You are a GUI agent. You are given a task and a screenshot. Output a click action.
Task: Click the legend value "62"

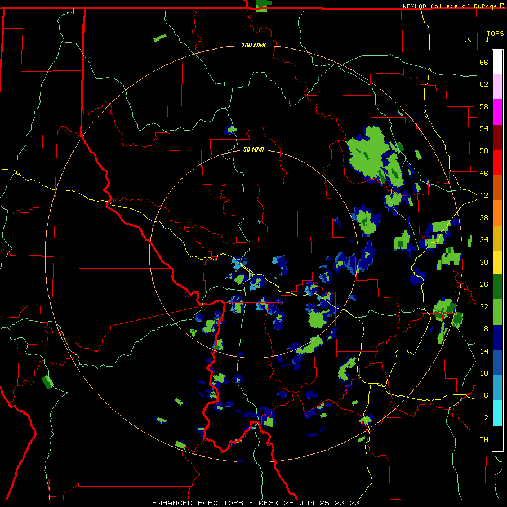tap(484, 84)
